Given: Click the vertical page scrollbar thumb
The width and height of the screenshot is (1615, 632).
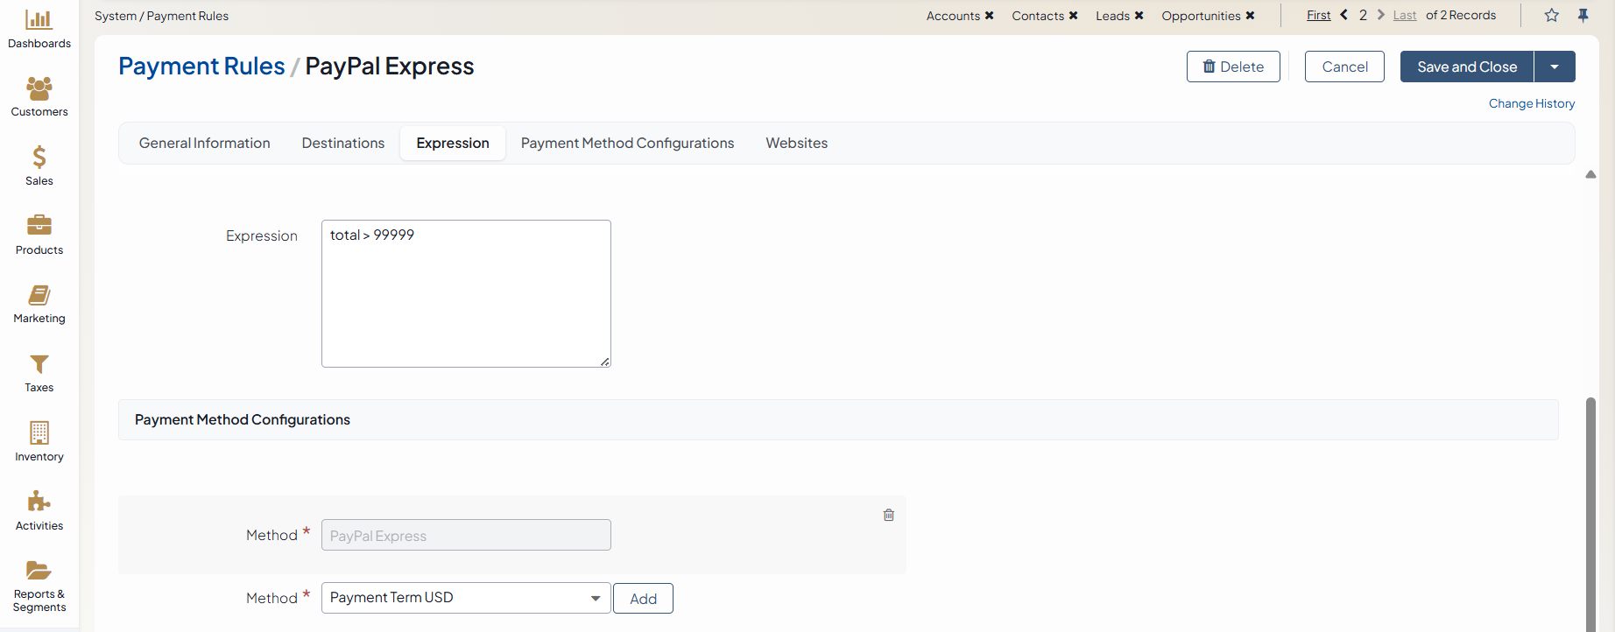Looking at the screenshot, I should click(x=1590, y=515).
